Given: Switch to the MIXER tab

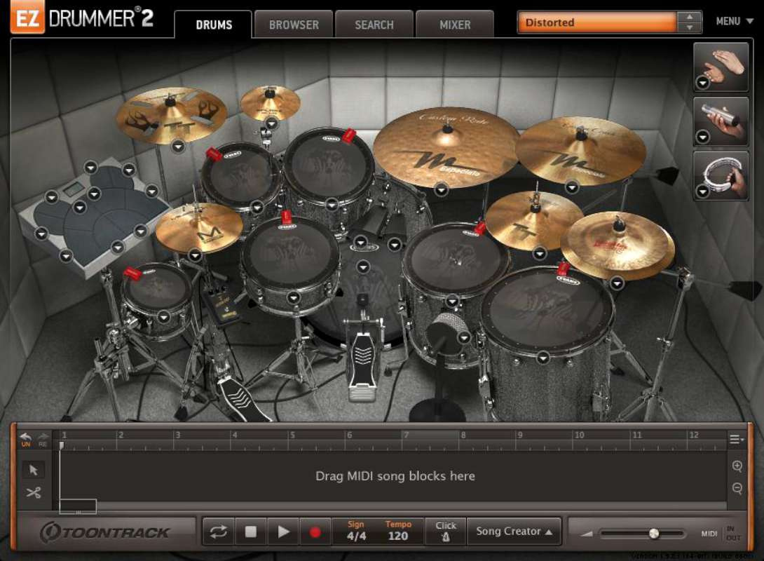Looking at the screenshot, I should pyautogui.click(x=454, y=24).
